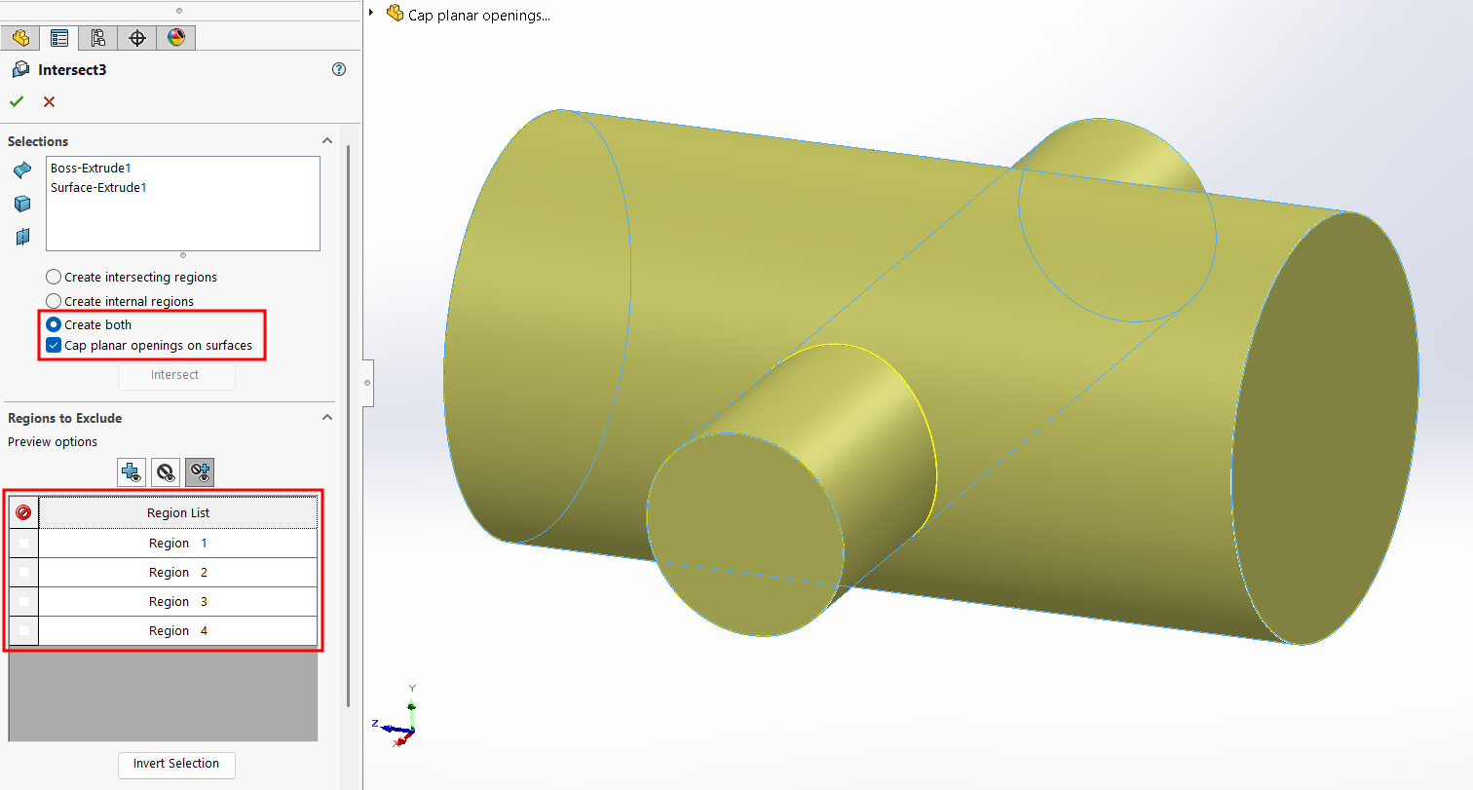Expand the Cap planar openings flyout tree
Image resolution: width=1473 pixels, height=790 pixels.
tap(371, 14)
